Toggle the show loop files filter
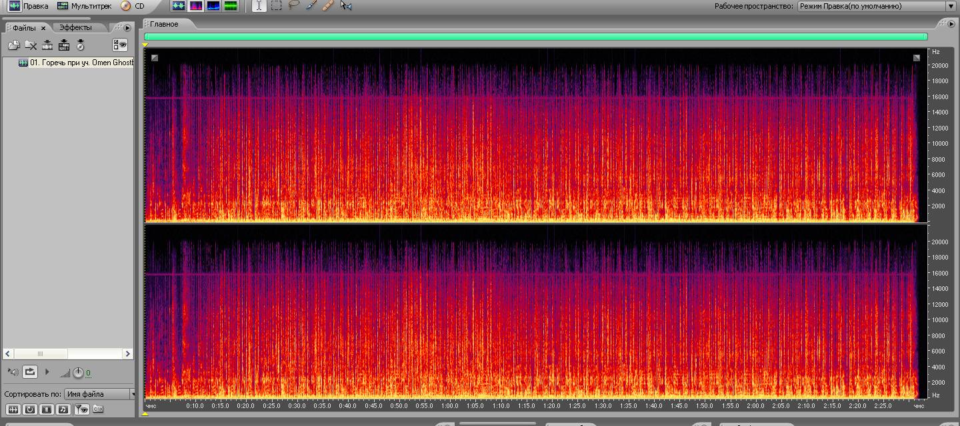Image resolution: width=960 pixels, height=426 pixels. coord(30,409)
